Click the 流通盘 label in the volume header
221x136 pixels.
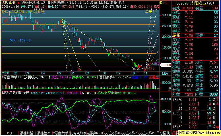click(154, 77)
